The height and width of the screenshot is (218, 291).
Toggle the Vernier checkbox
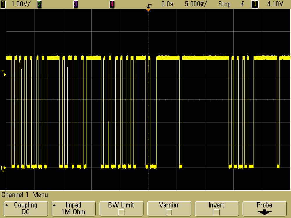169,212
